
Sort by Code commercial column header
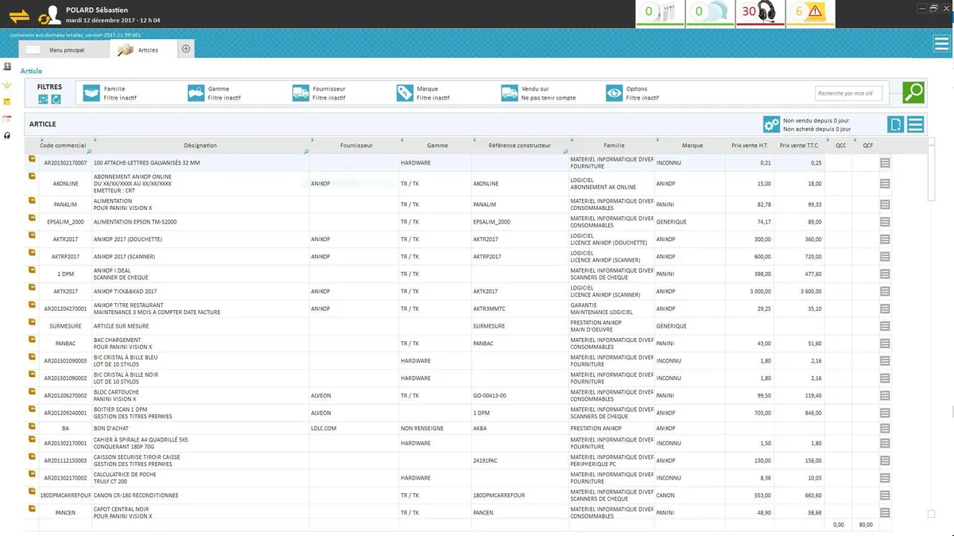pos(63,146)
